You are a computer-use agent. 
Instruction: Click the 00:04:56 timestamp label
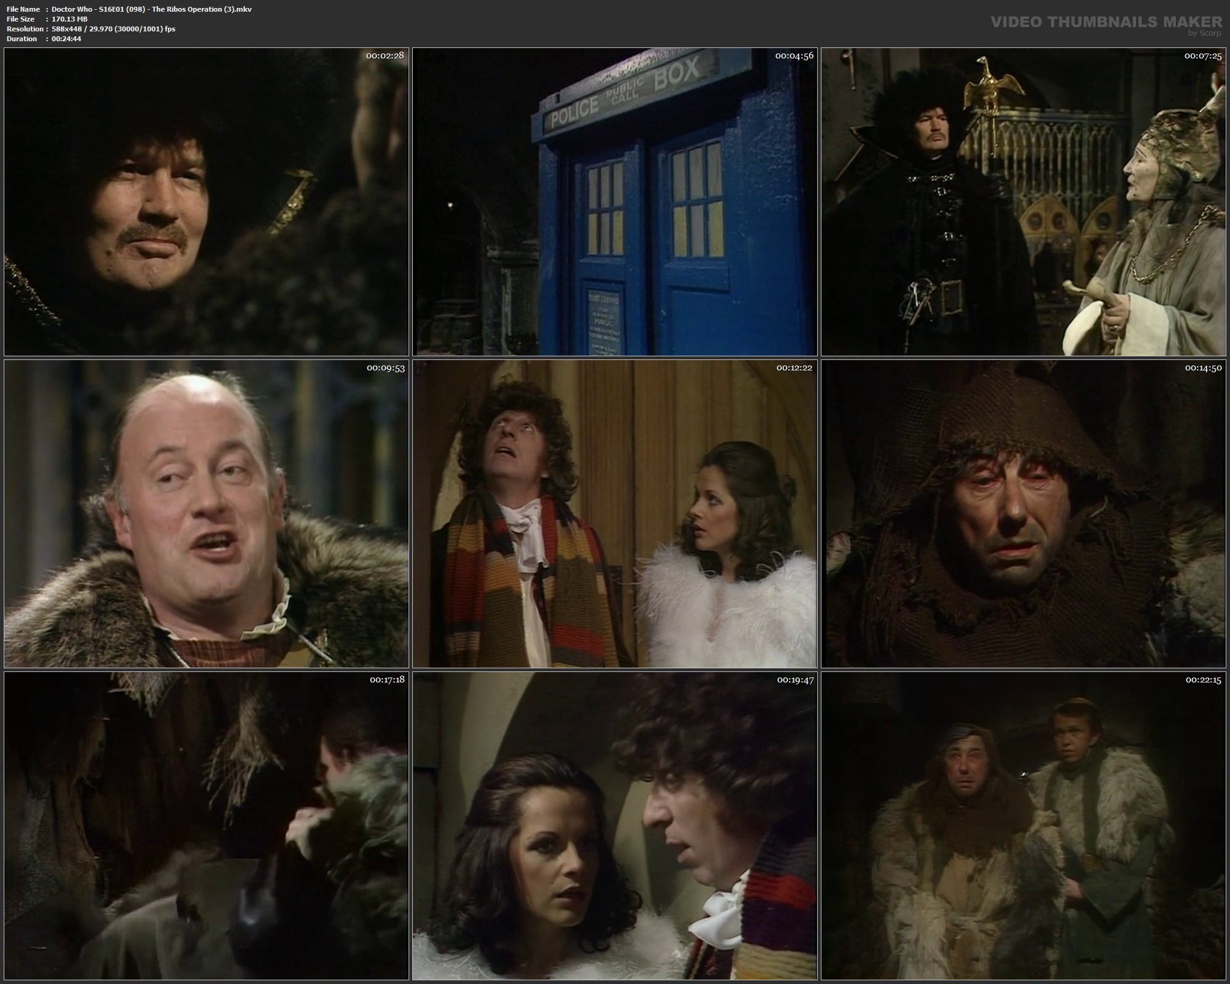click(x=794, y=55)
